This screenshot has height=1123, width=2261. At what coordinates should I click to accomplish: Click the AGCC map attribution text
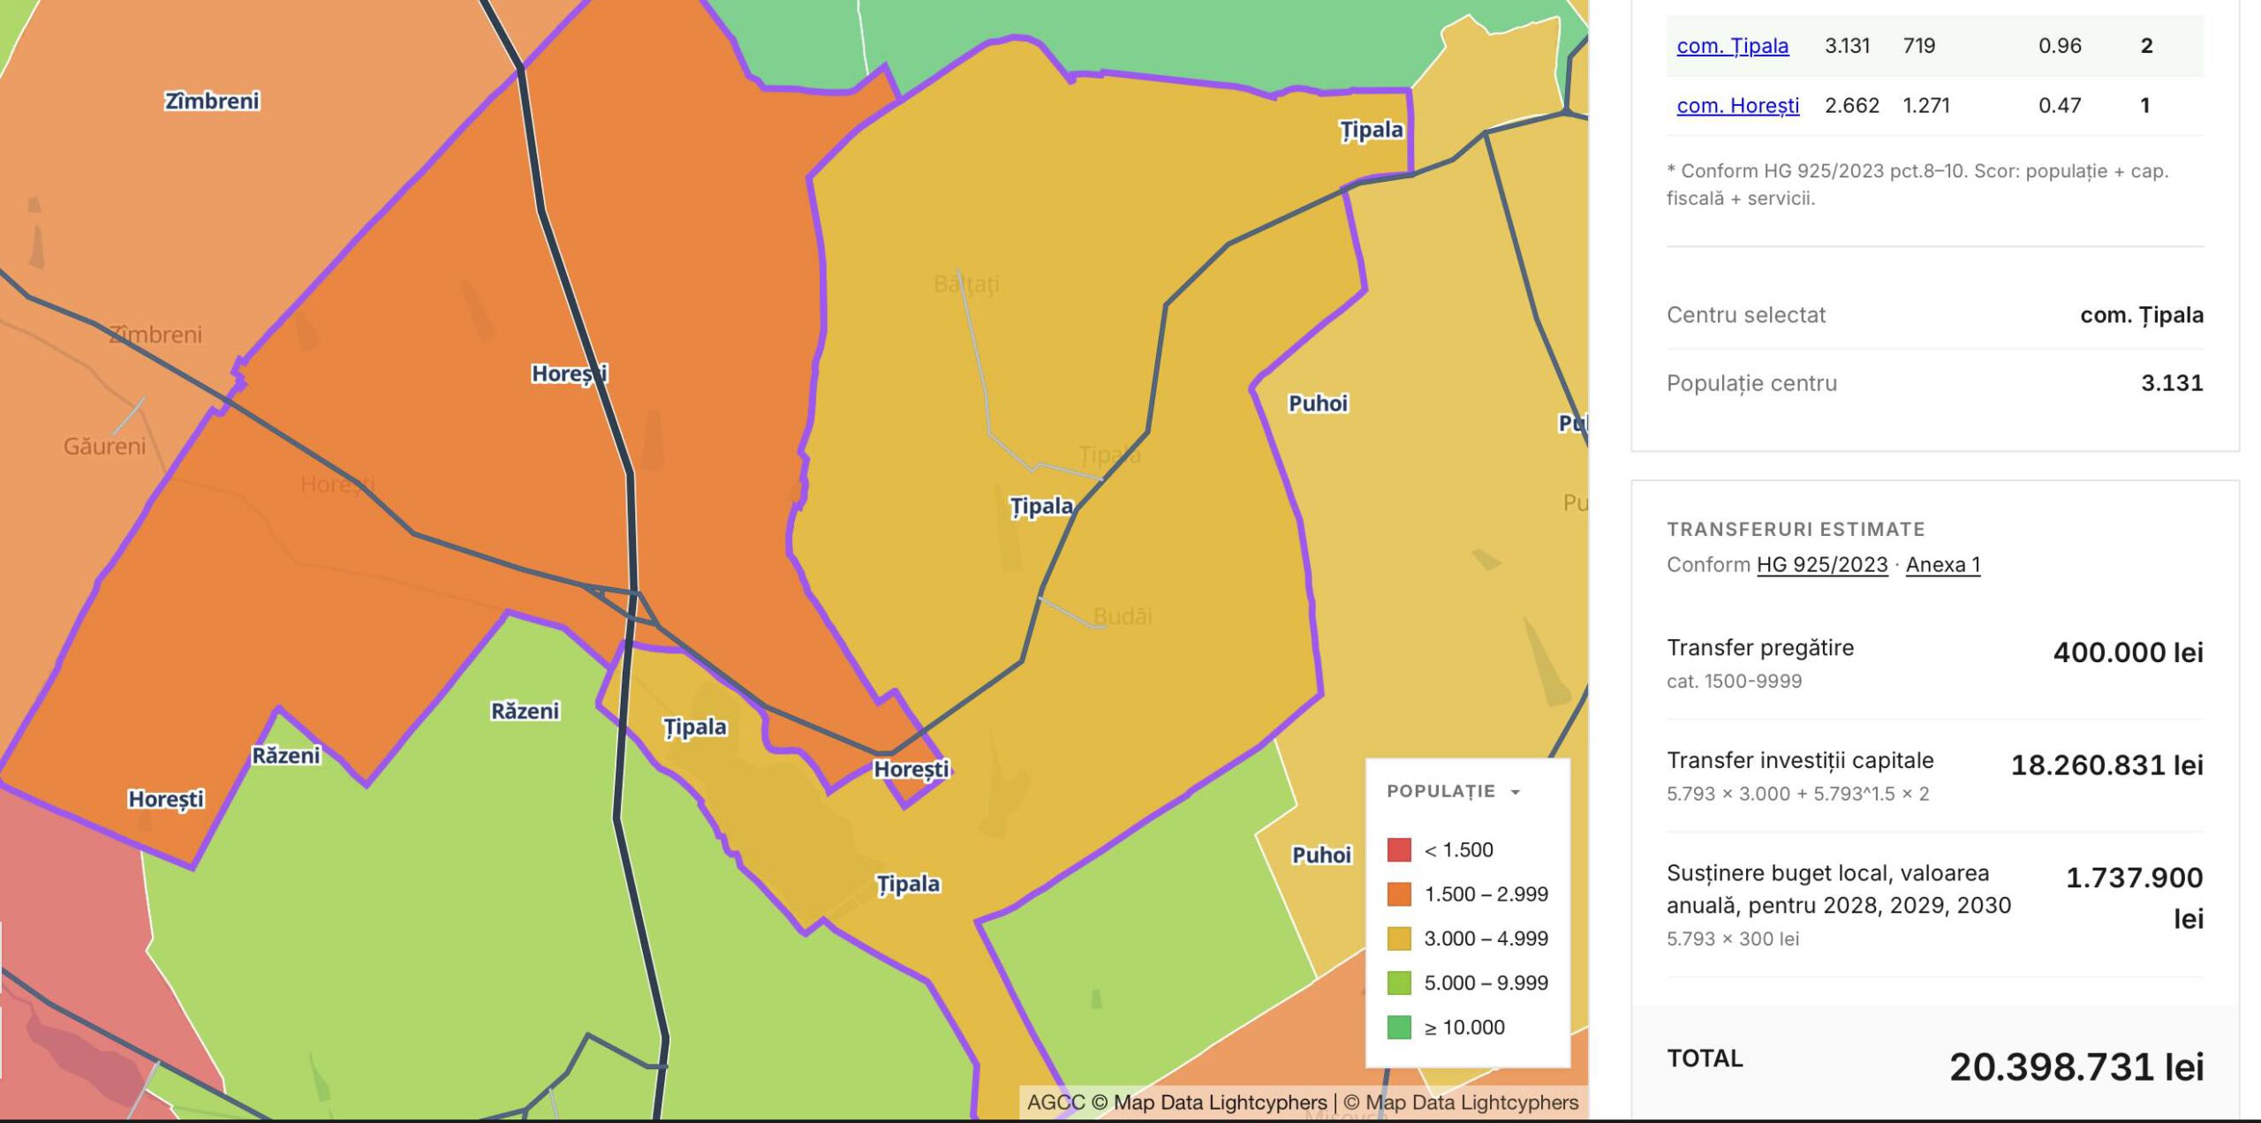pyautogui.click(x=1055, y=1103)
